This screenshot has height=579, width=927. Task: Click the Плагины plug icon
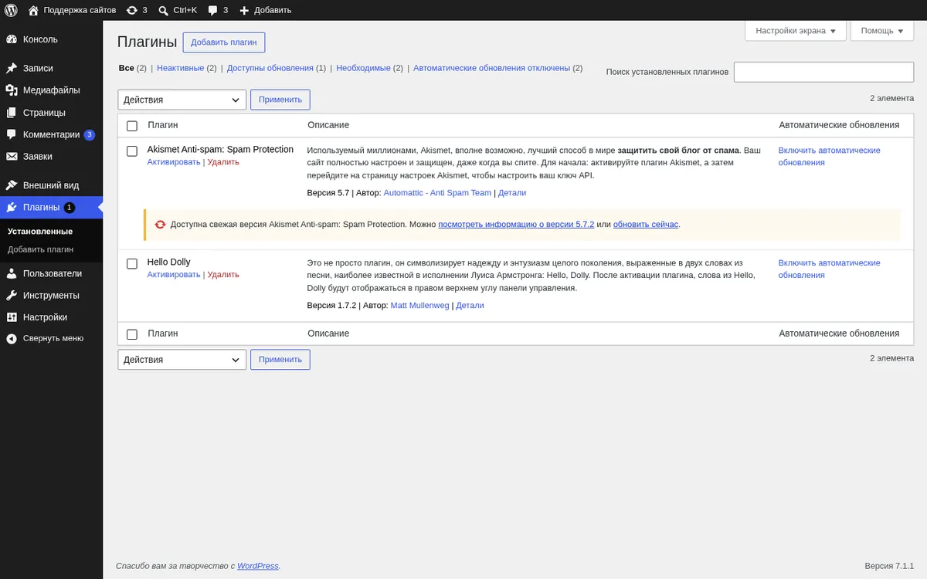12,207
